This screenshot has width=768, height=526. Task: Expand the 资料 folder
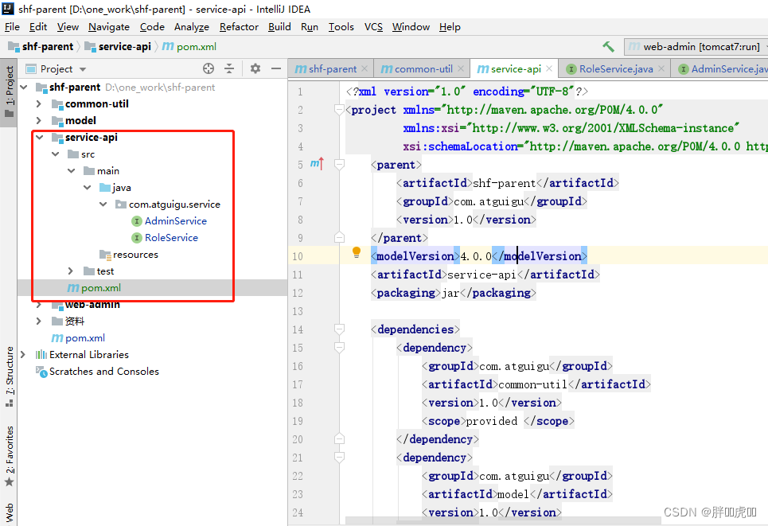(x=39, y=321)
